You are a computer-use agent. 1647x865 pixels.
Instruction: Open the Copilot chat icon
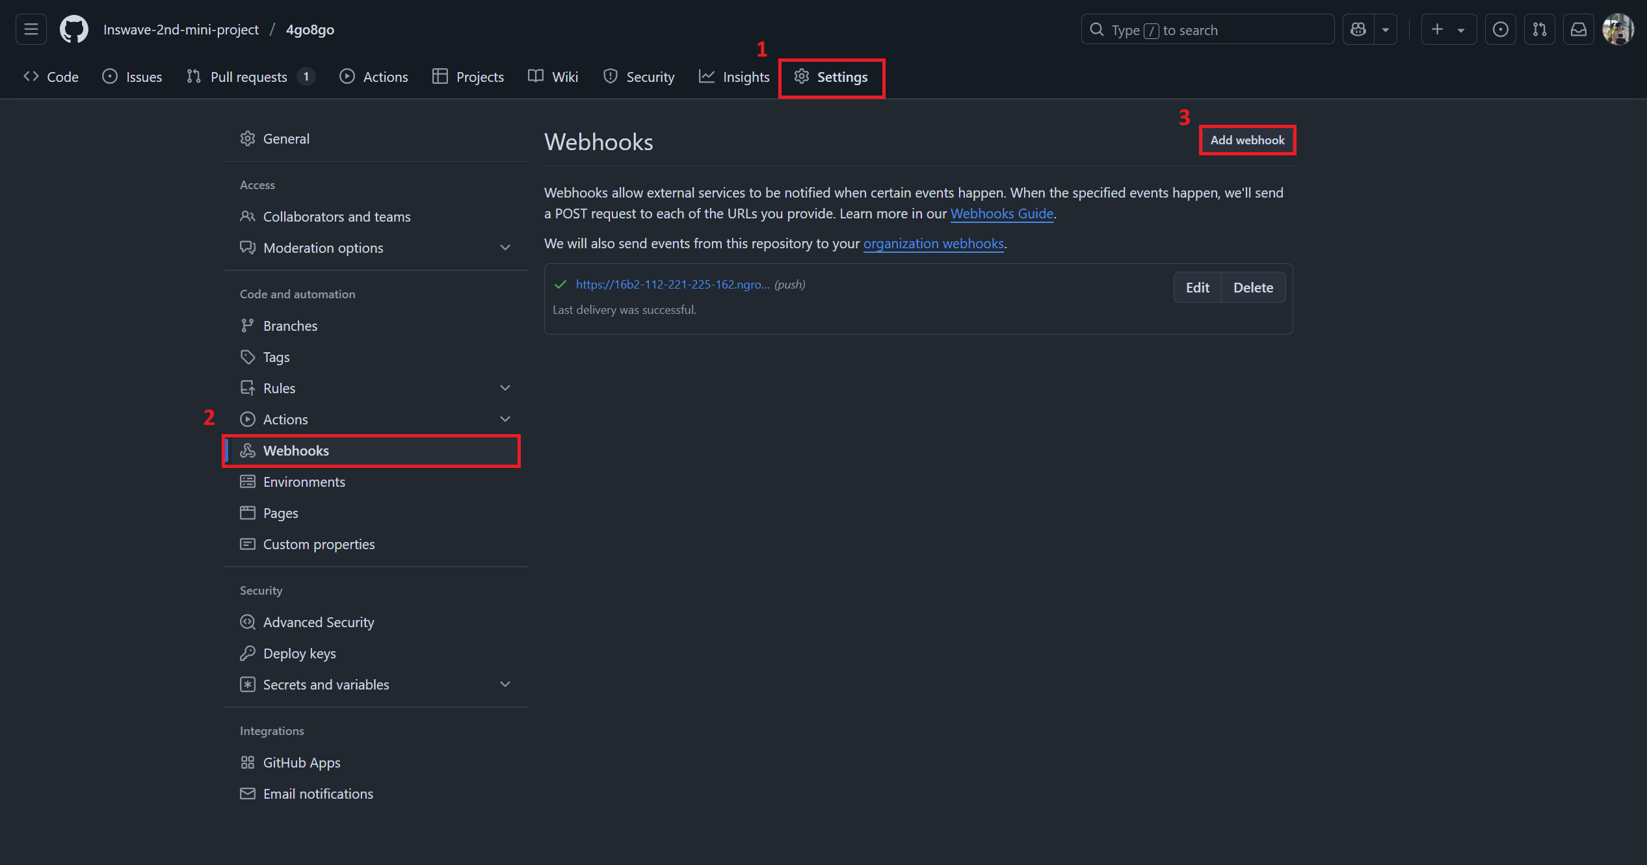[x=1358, y=29]
